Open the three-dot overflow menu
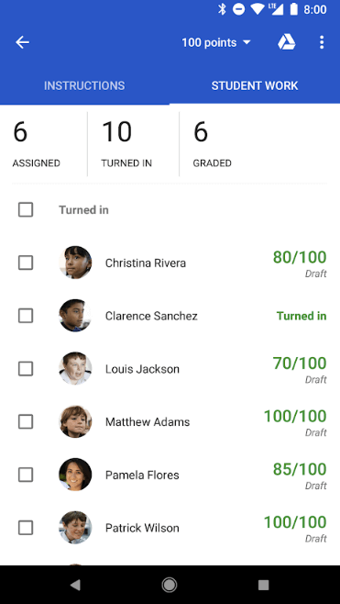This screenshot has width=340, height=604. click(322, 42)
